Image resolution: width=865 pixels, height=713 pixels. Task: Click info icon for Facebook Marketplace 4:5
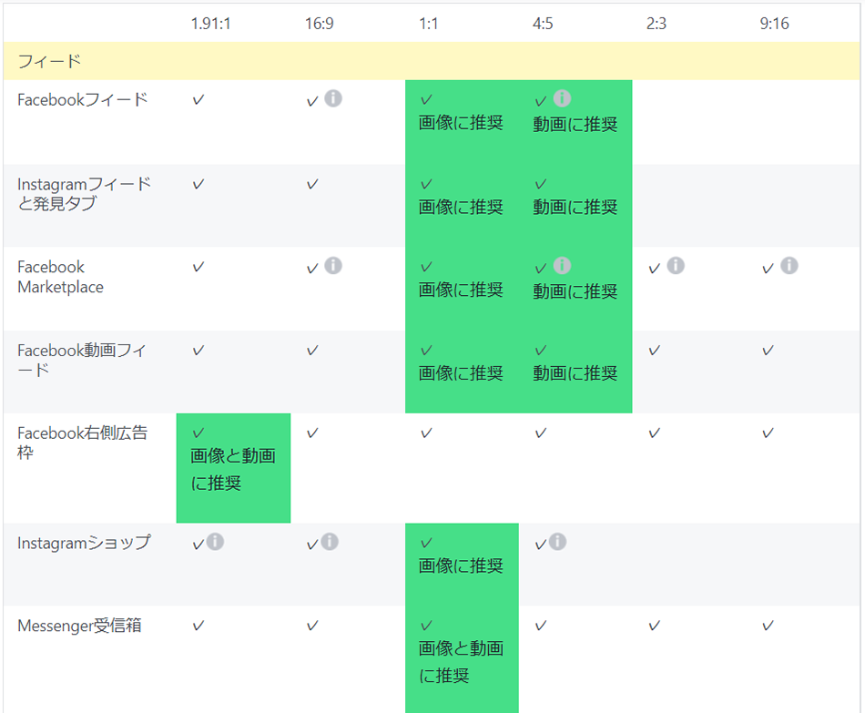click(562, 266)
